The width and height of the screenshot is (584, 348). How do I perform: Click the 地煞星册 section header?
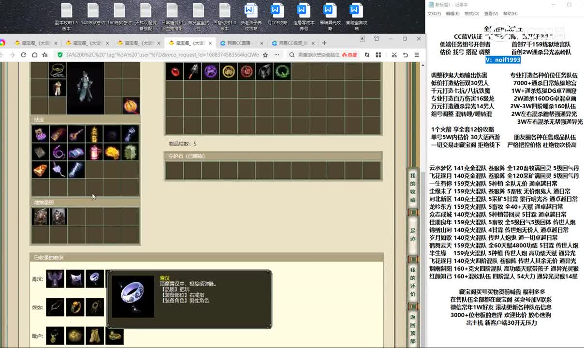tap(86, 203)
